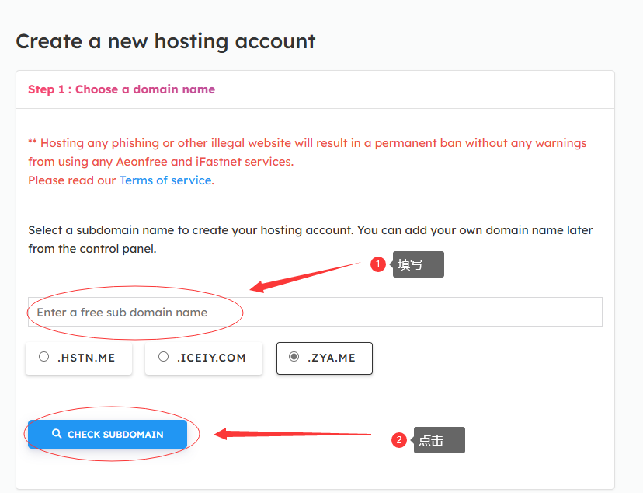Click the CHECK SUBDOMAIN button
Image resolution: width=643 pixels, height=493 pixels.
pos(107,434)
